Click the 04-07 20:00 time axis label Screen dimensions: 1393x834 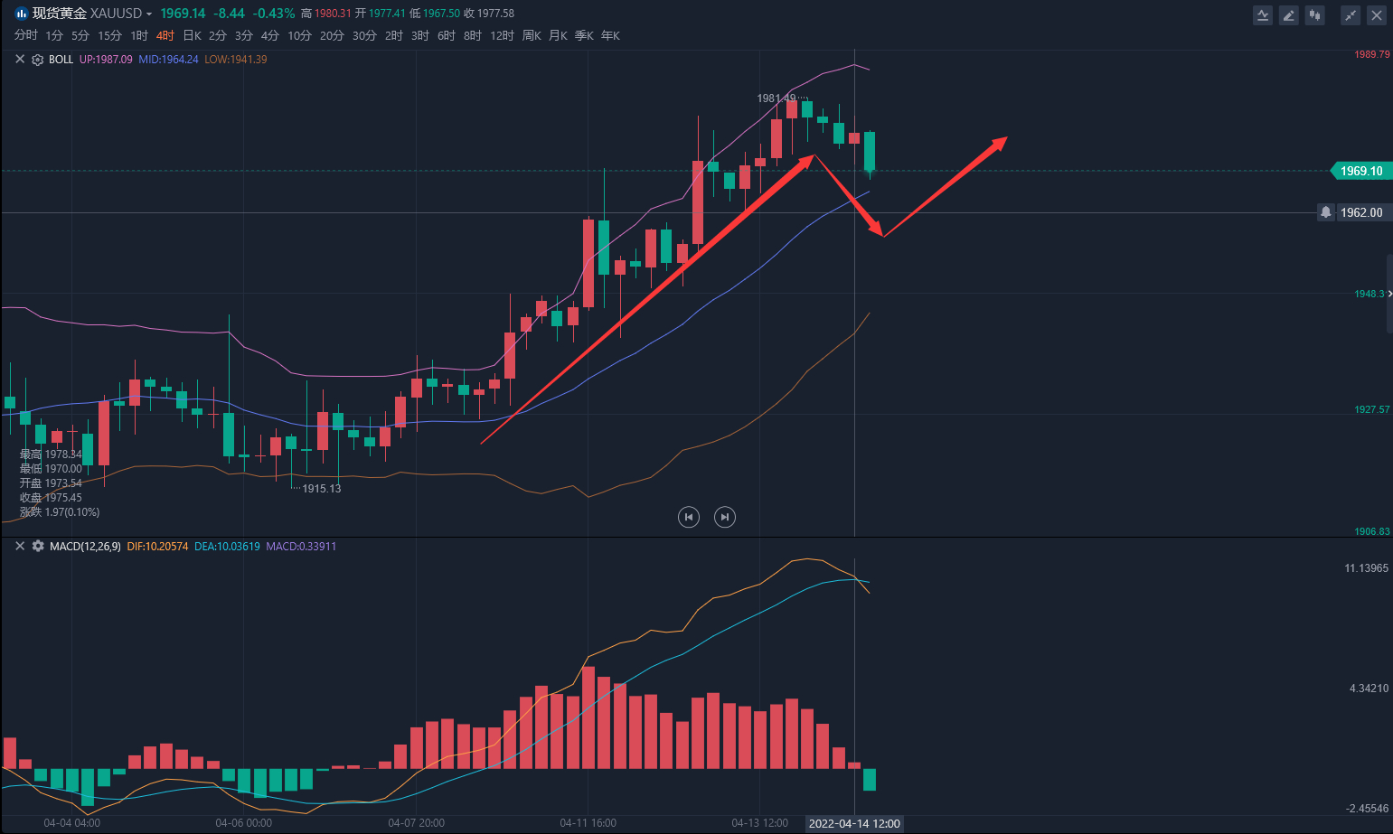click(x=417, y=823)
